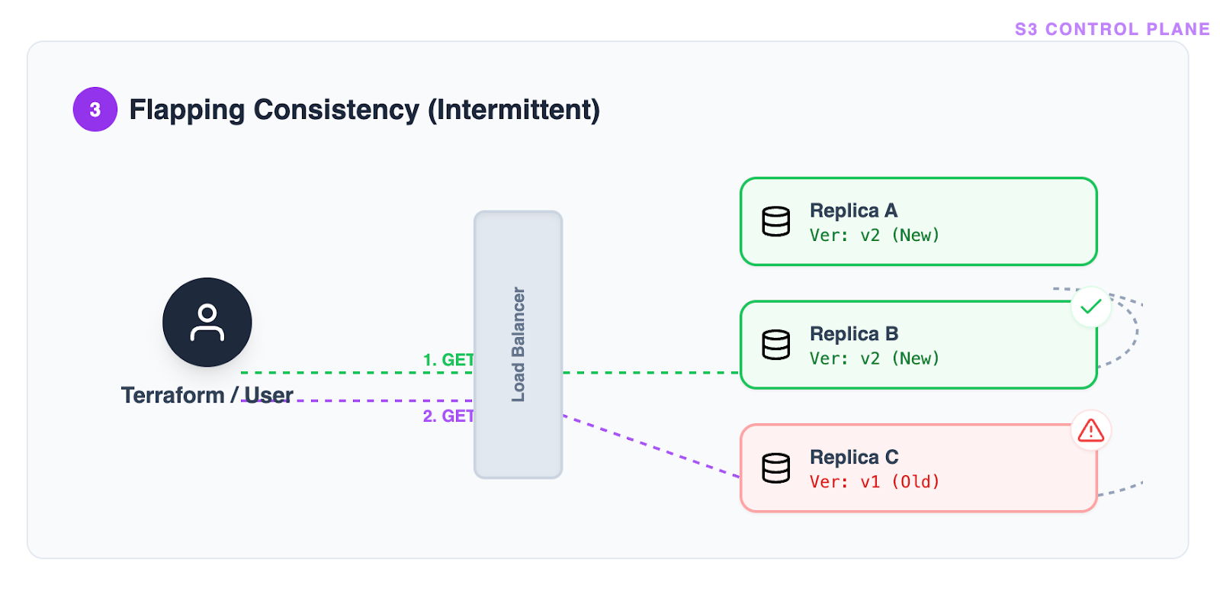Click the purple "2. GET" request label
Screen dimensions: 1220x604
[448, 416]
